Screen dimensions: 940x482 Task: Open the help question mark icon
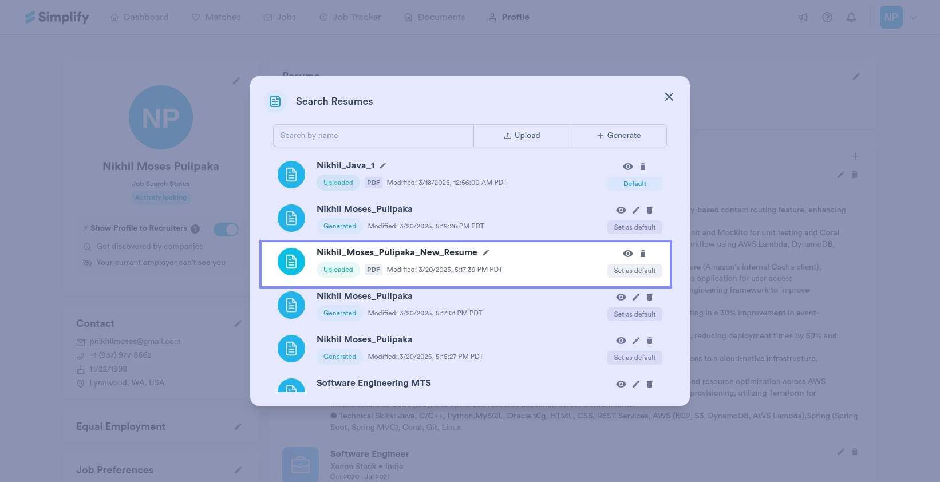[x=827, y=17]
